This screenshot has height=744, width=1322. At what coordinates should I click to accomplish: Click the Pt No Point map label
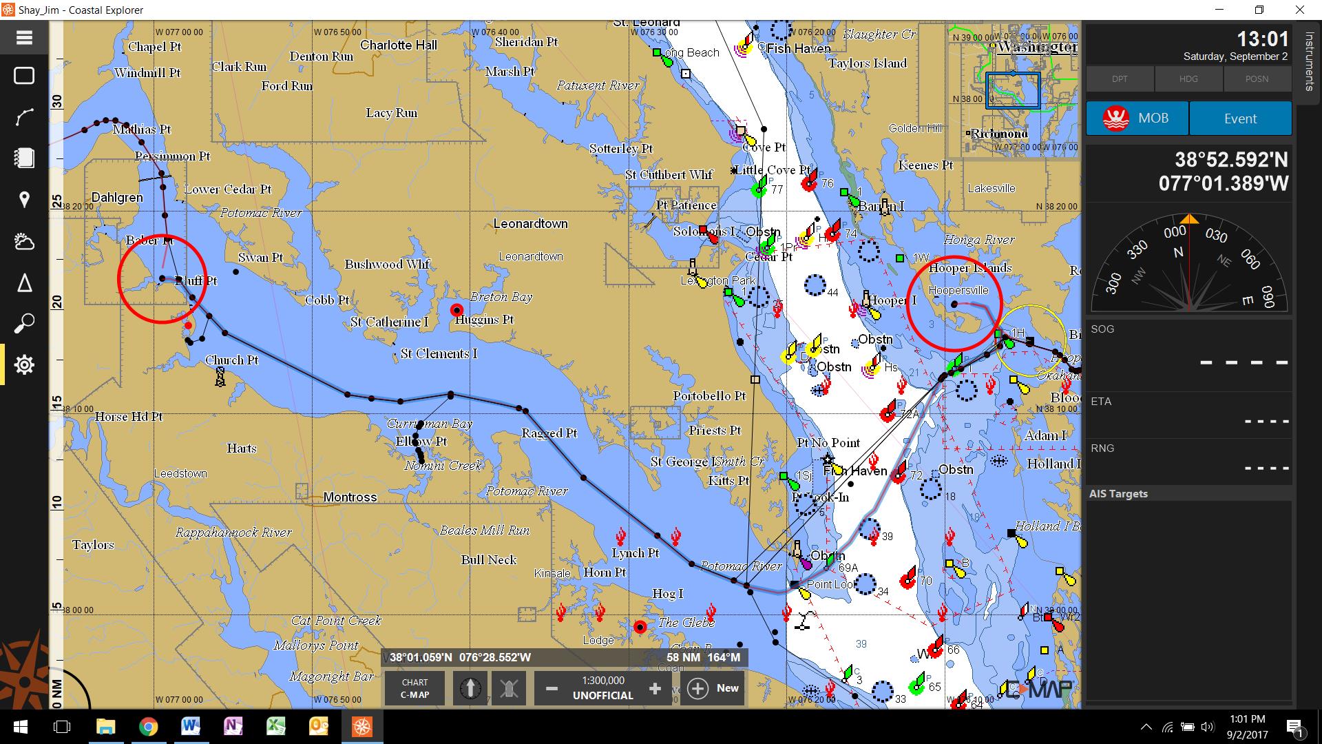828,443
